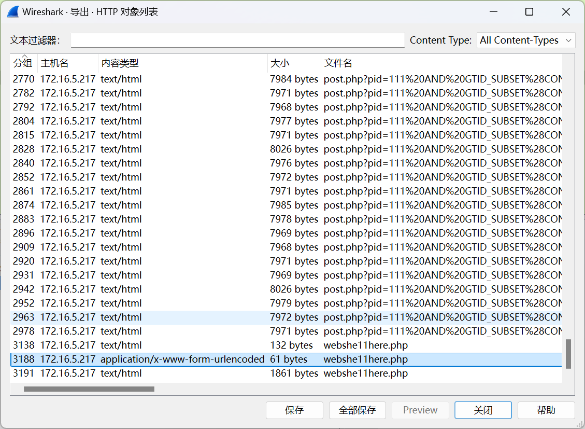Sort by the 分组 column header

23,63
